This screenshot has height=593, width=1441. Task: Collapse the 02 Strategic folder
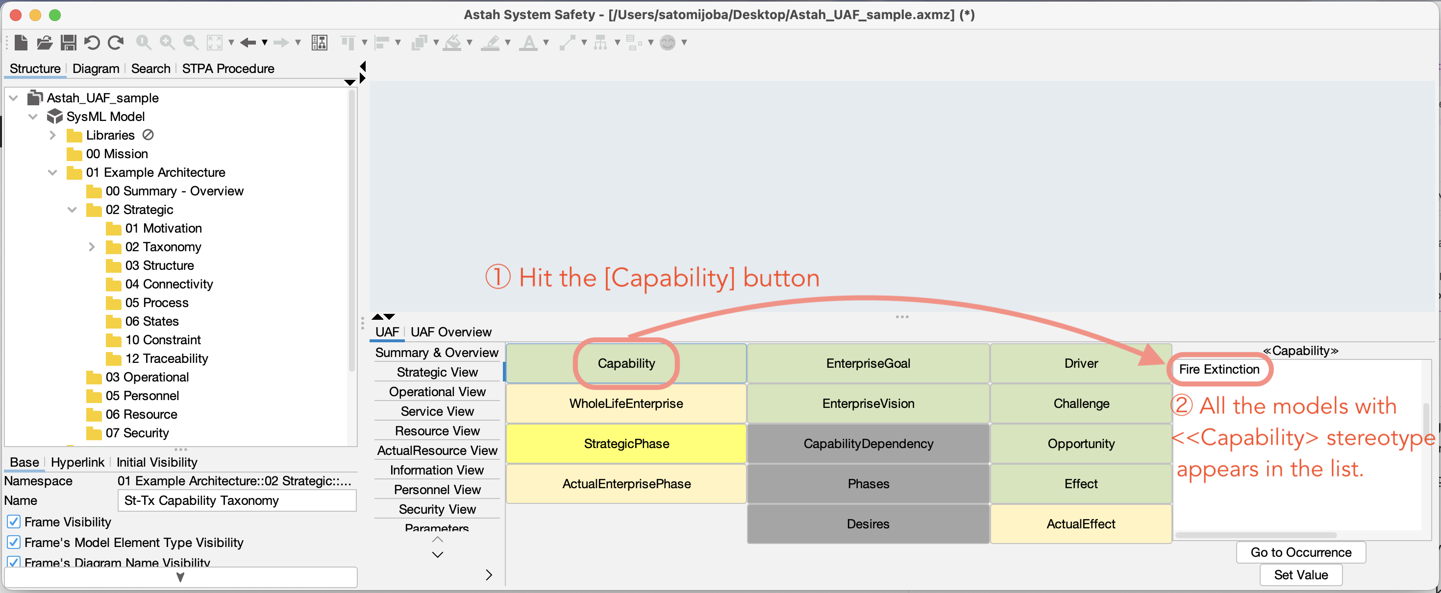72,210
